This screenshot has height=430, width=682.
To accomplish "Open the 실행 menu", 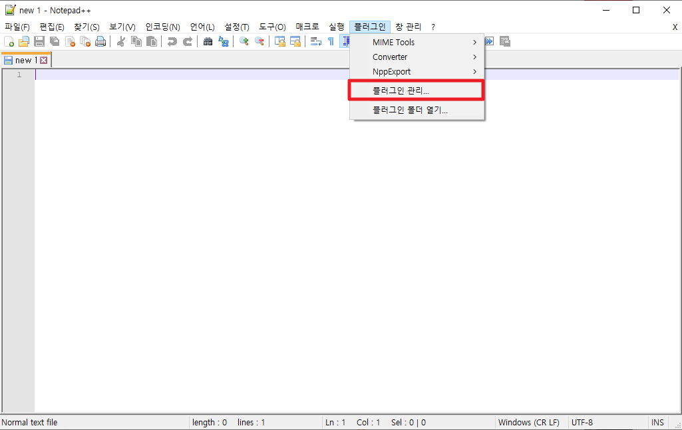I will [x=336, y=27].
